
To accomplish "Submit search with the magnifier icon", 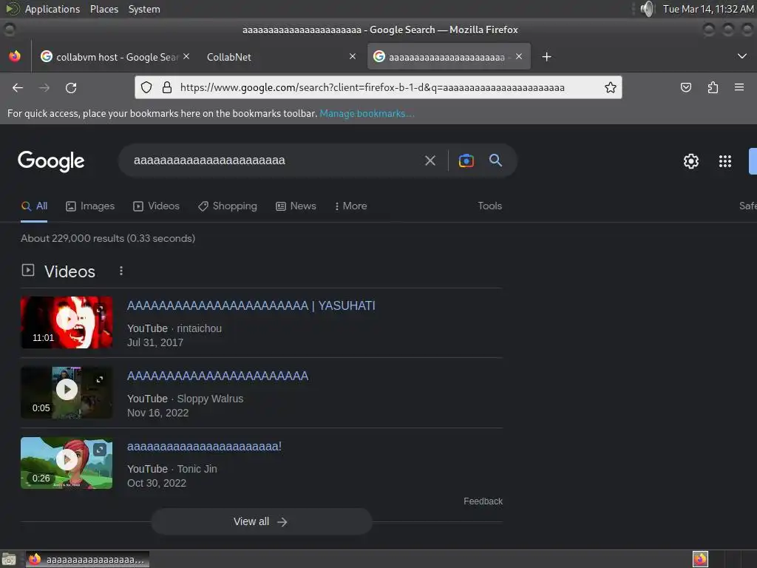I will click(x=495, y=160).
